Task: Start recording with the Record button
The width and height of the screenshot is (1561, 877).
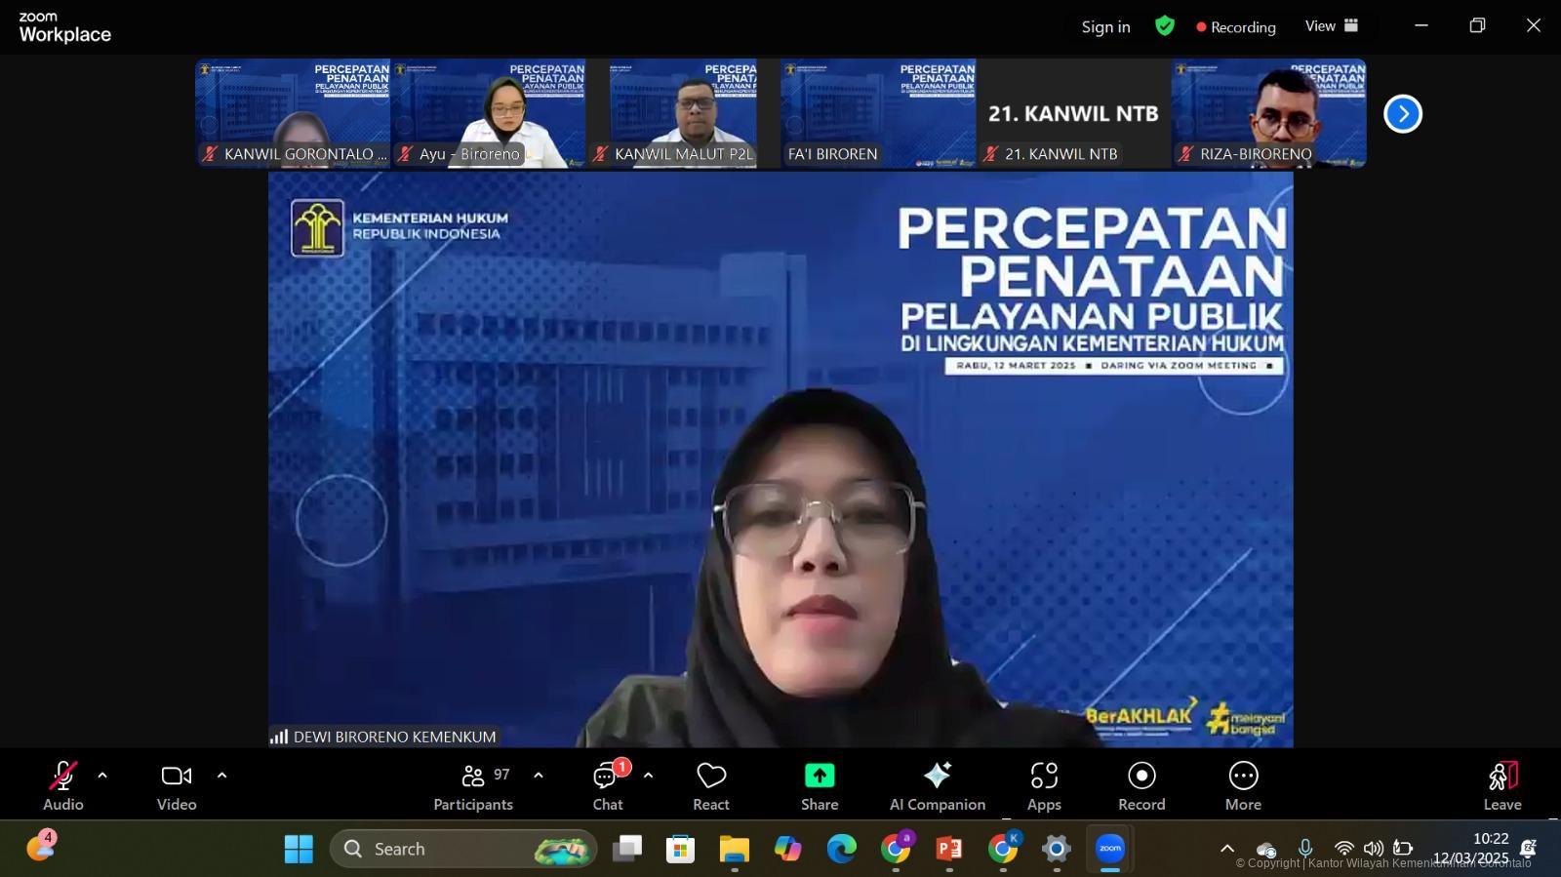Action: point(1141,785)
